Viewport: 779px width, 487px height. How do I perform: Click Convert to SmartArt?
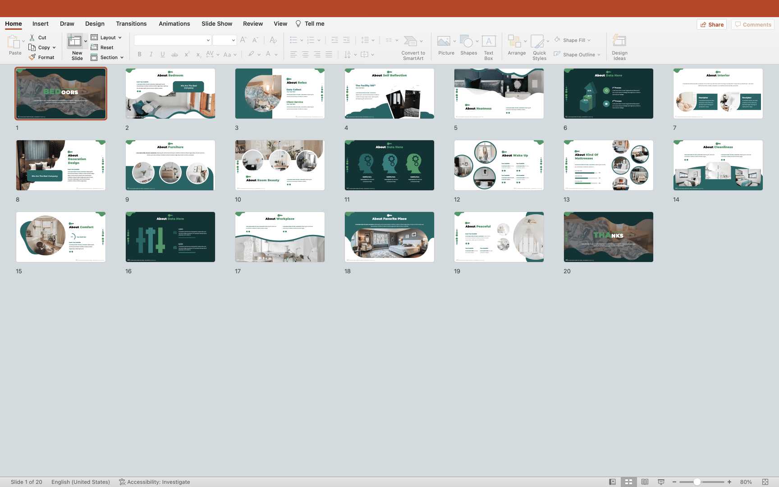click(x=412, y=47)
